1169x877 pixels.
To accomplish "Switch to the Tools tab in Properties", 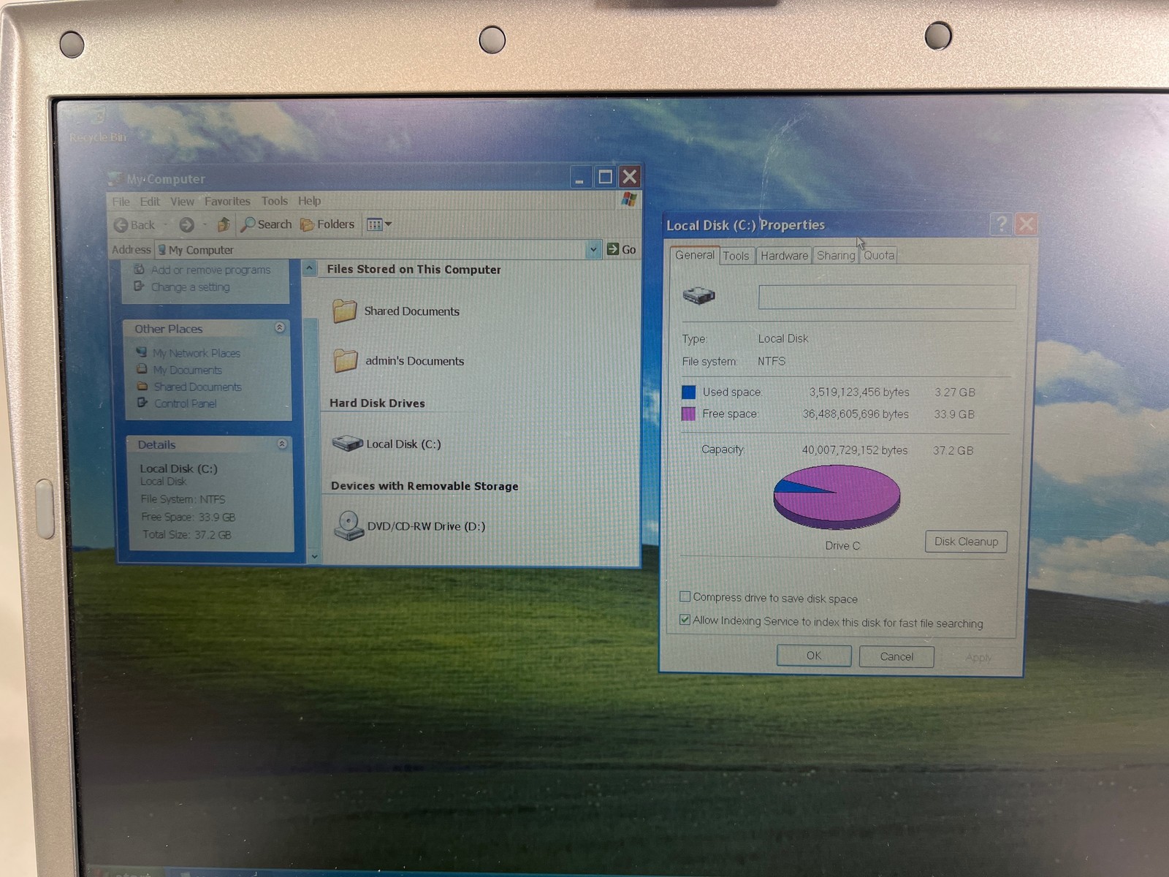I will tap(736, 256).
